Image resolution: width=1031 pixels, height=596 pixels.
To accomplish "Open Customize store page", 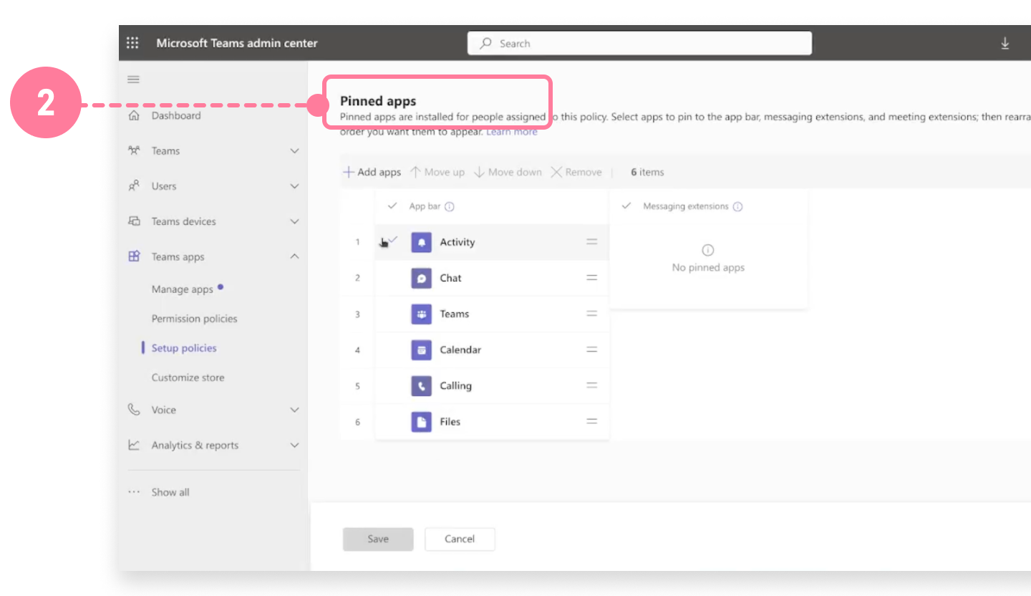I will pyautogui.click(x=188, y=378).
